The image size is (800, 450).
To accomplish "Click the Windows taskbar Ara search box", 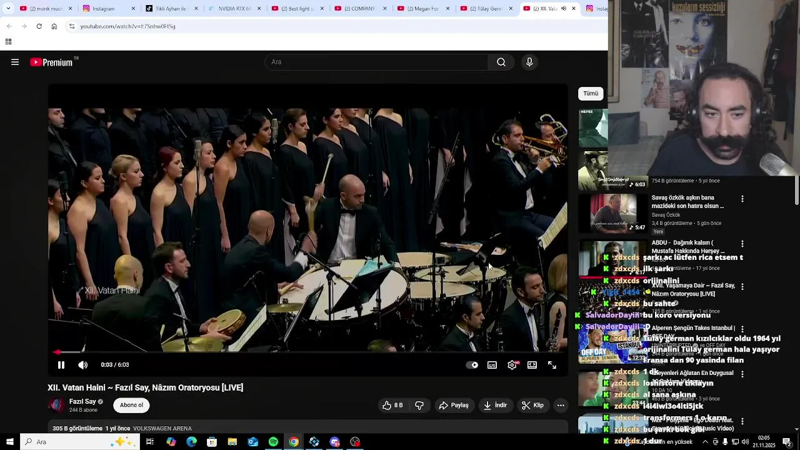I will 79,442.
